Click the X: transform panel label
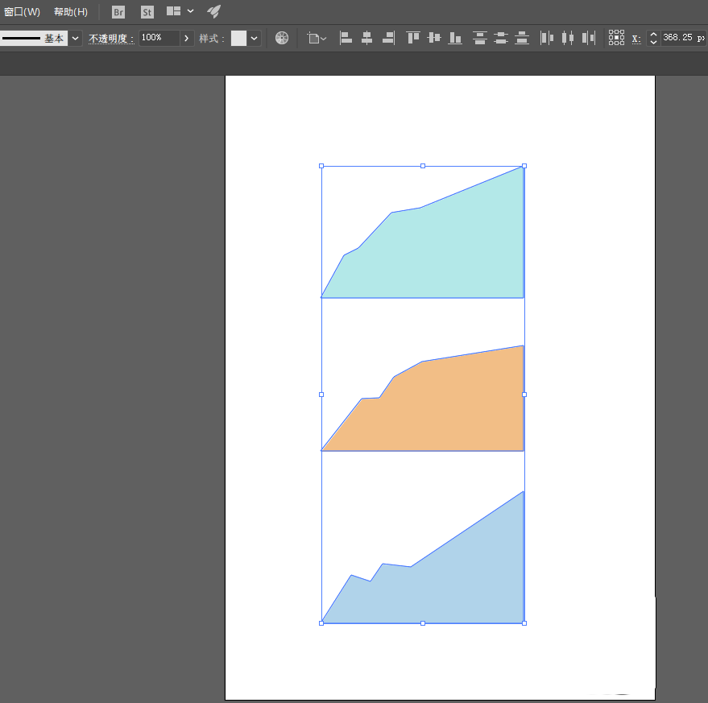 coord(636,39)
